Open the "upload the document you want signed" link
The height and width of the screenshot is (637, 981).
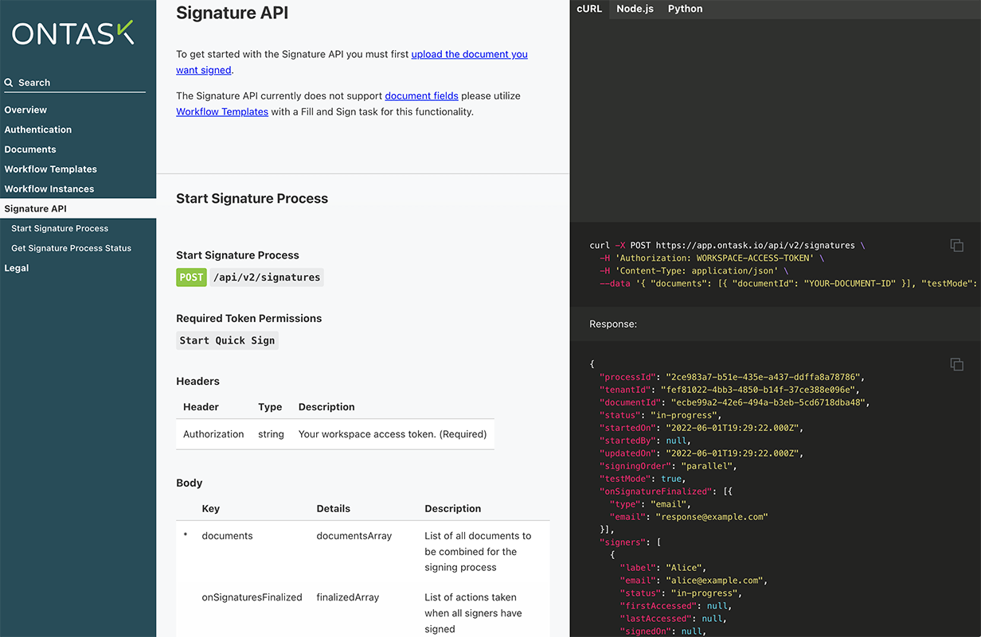click(469, 54)
